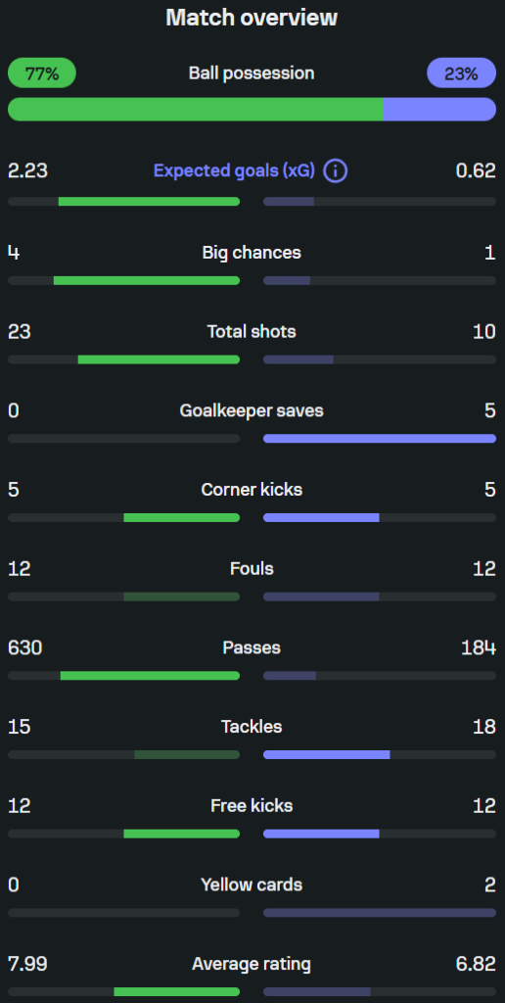Screen dimensions: 505x1003
Task: Click the Total shots stat label
Action: coord(252,331)
